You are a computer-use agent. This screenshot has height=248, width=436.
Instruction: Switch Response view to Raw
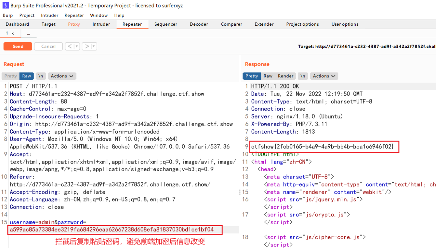pyautogui.click(x=268, y=76)
